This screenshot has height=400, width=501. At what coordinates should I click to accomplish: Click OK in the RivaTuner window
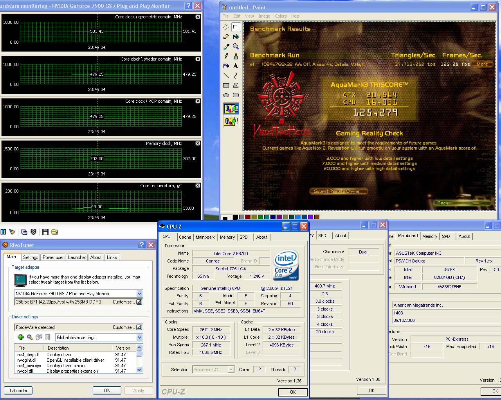(107, 391)
